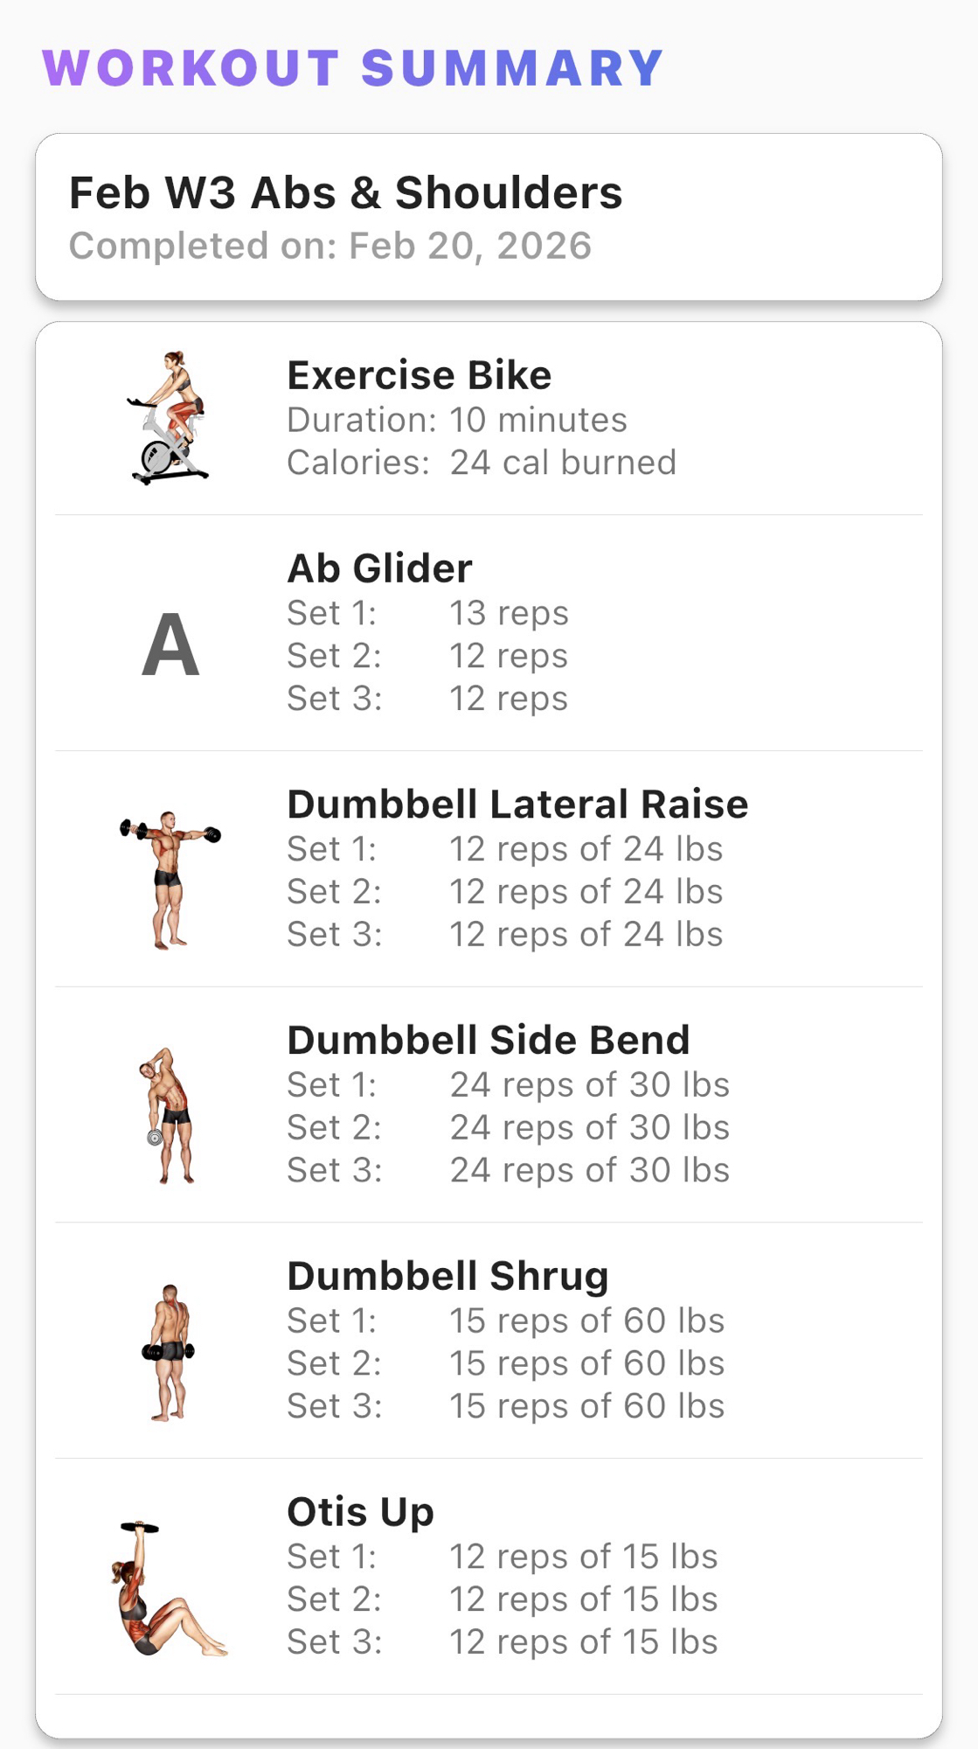Tap the Completed on Feb 20, 2026 date

330,246
